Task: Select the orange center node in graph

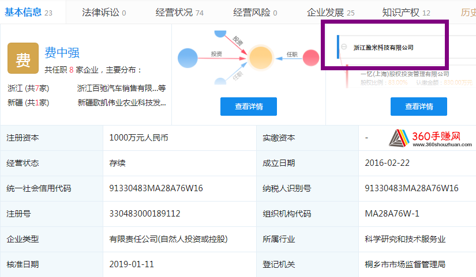Action: click(x=260, y=58)
